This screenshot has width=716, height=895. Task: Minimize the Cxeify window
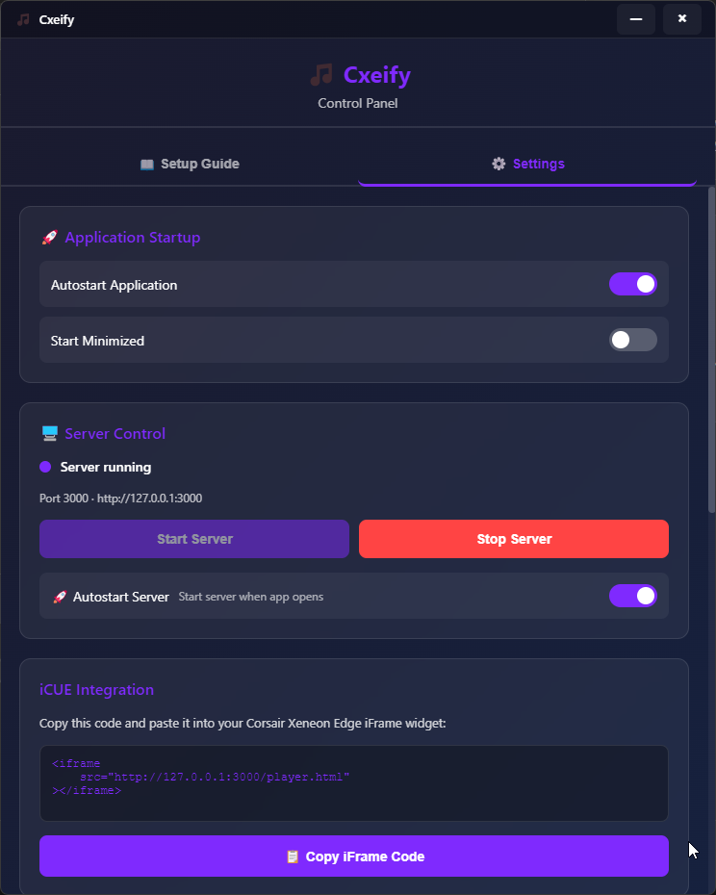635,19
